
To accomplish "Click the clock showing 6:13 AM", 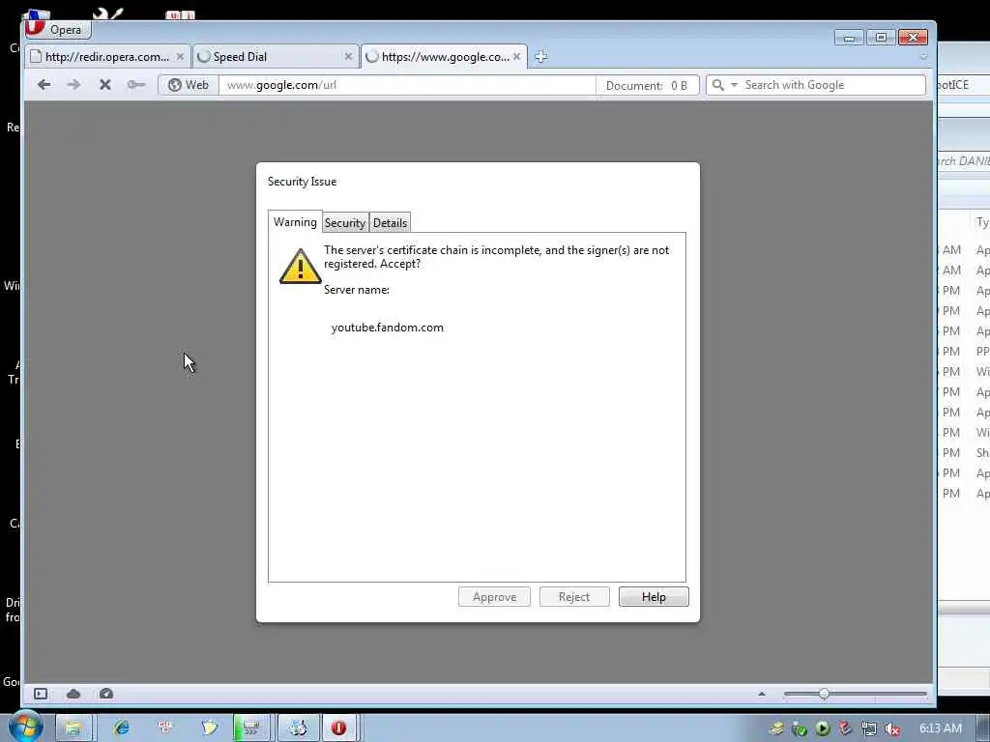I will point(940,728).
